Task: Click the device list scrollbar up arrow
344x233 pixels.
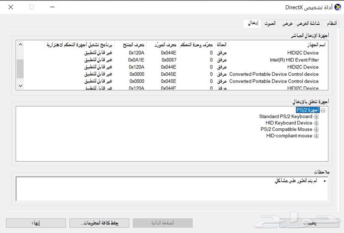Action: pos(20,44)
